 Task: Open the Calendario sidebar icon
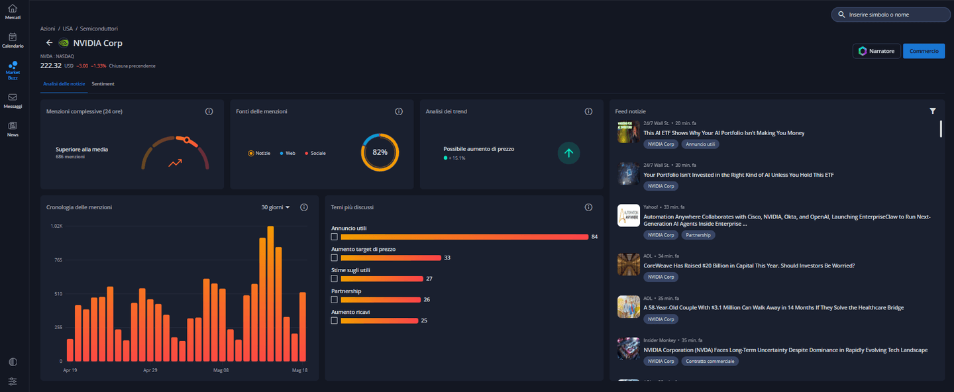pyautogui.click(x=13, y=37)
